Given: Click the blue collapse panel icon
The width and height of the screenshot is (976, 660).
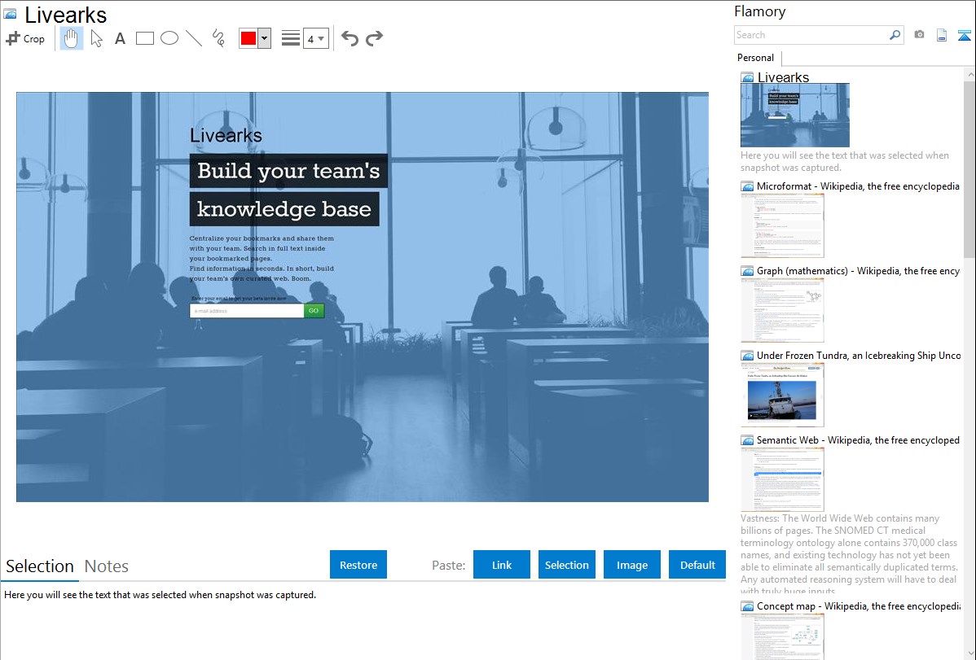Looking at the screenshot, I should (x=964, y=35).
